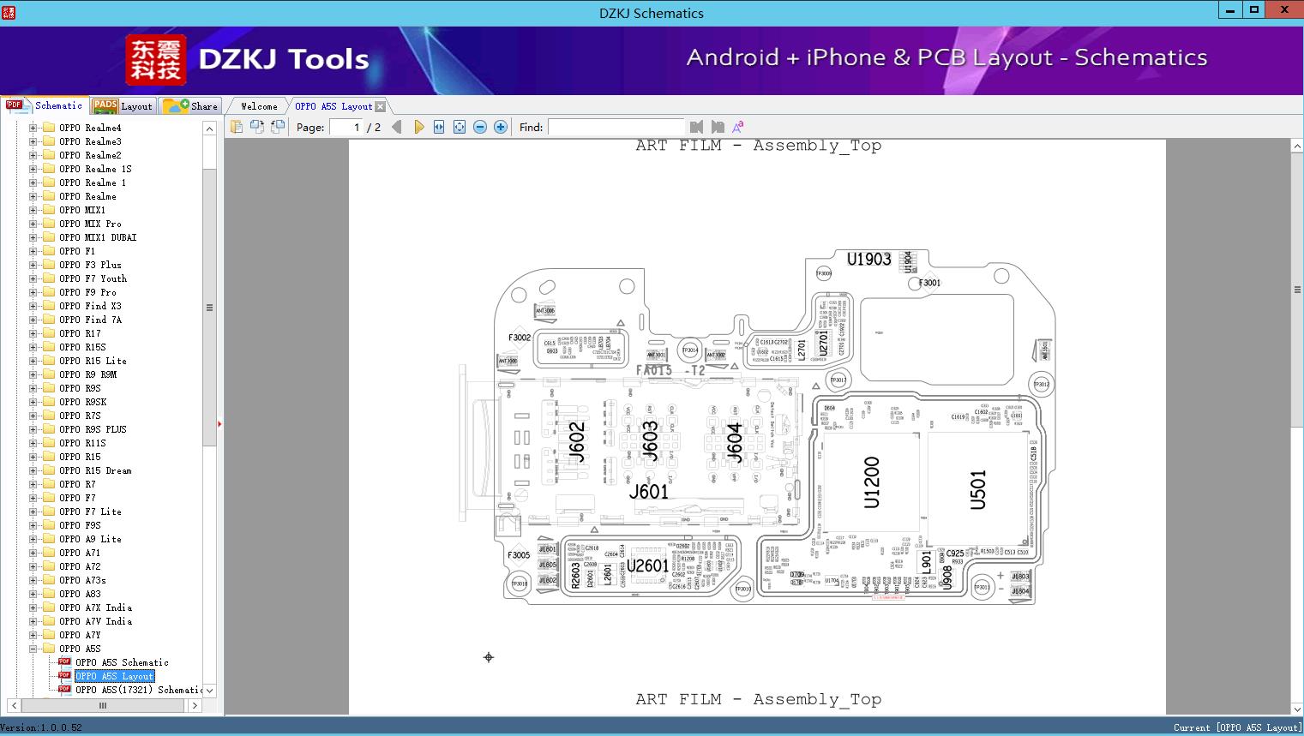Zoom in using the plus magnifier icon
Image resolution: width=1304 pixels, height=736 pixels.
[x=500, y=126]
